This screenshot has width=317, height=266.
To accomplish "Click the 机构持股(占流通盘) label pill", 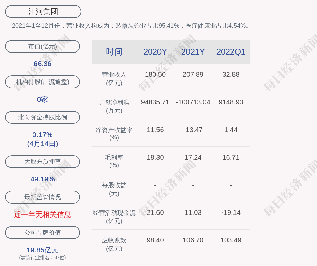I will click(x=43, y=82).
